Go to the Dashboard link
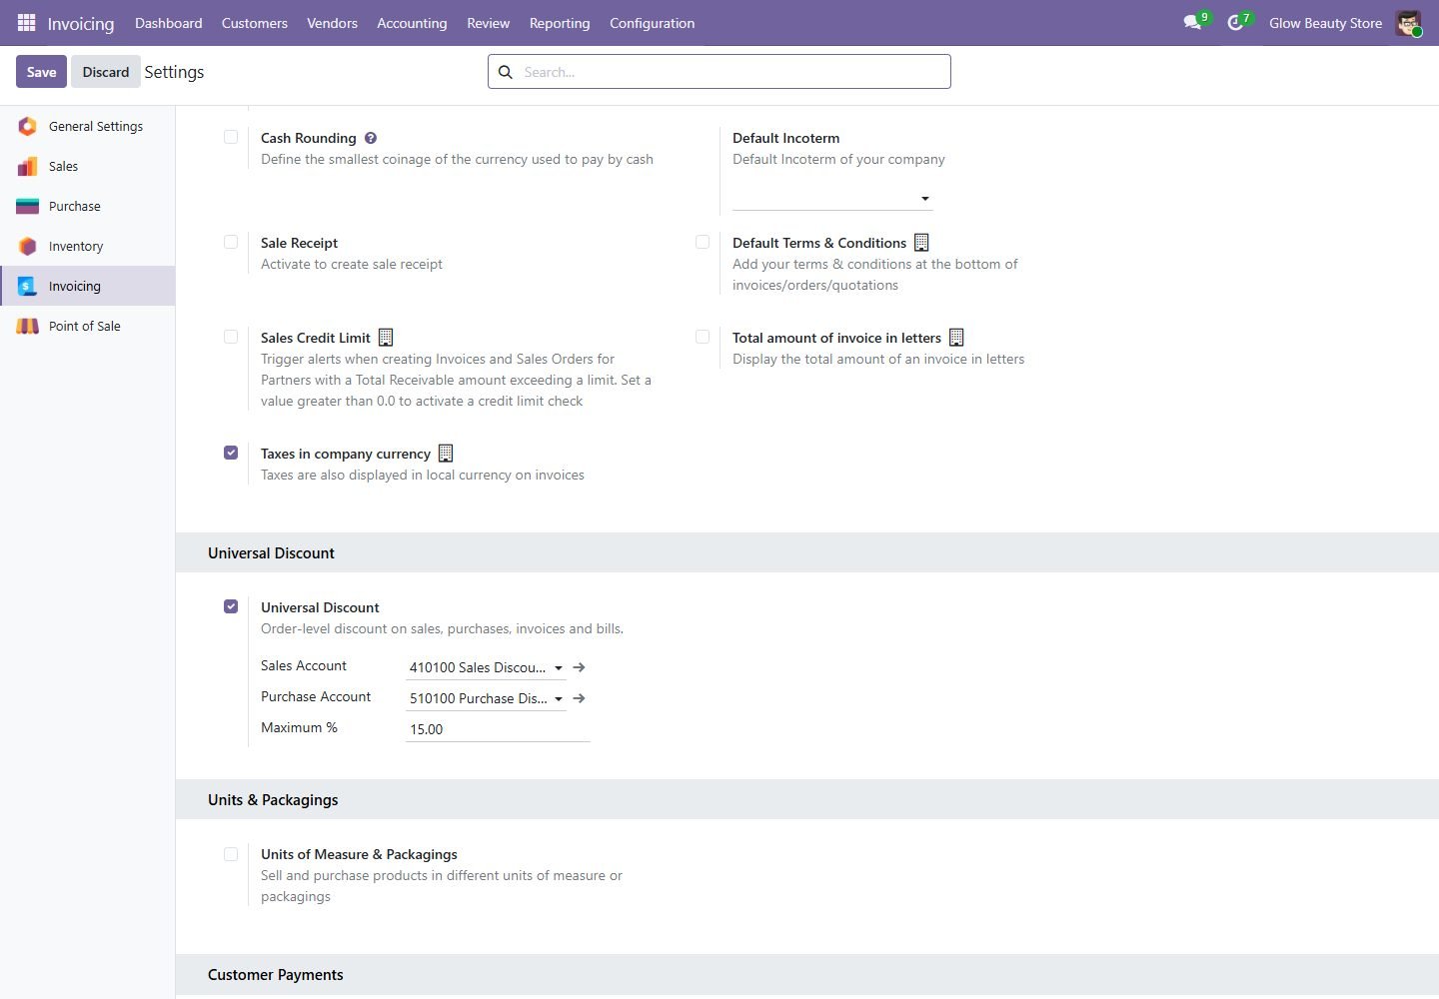 [169, 23]
